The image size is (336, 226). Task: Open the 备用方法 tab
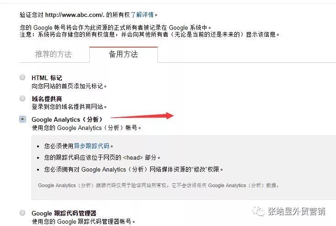[124, 54]
